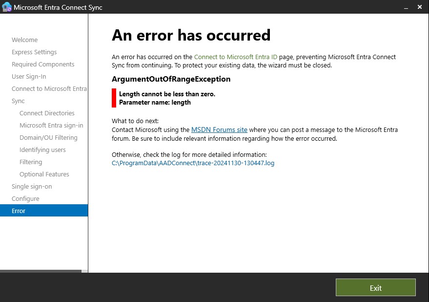Screen dimensions: 429x302
Task: Select the Express Settings step
Action: (34, 52)
